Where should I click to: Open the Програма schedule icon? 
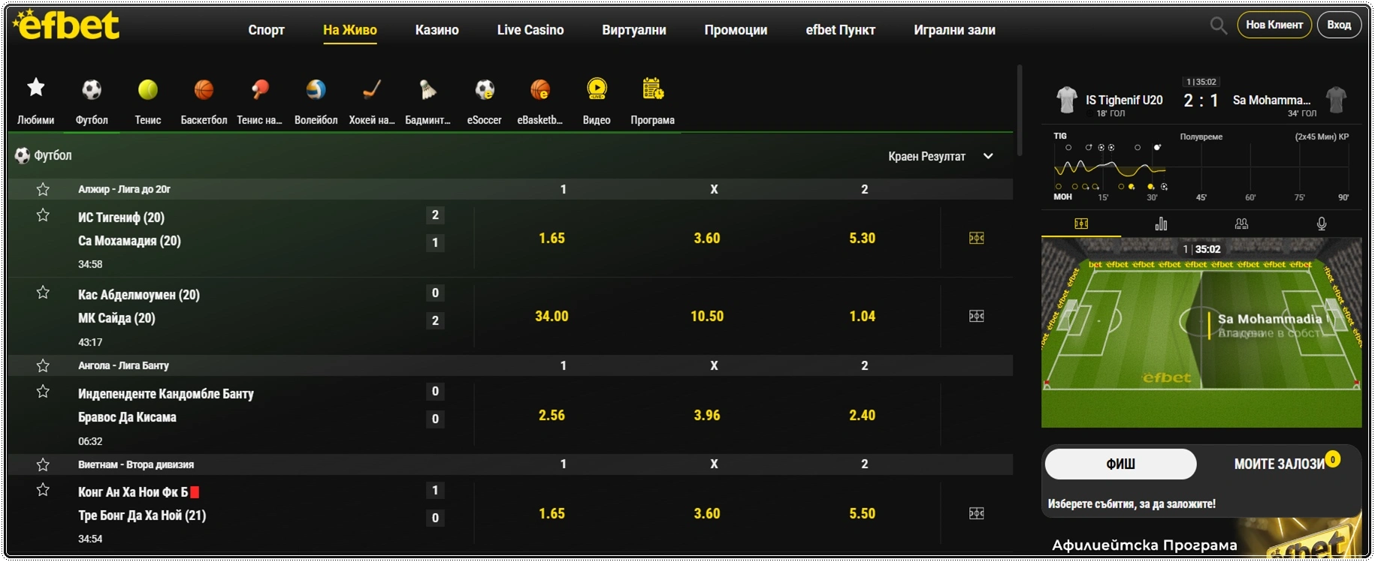point(652,91)
